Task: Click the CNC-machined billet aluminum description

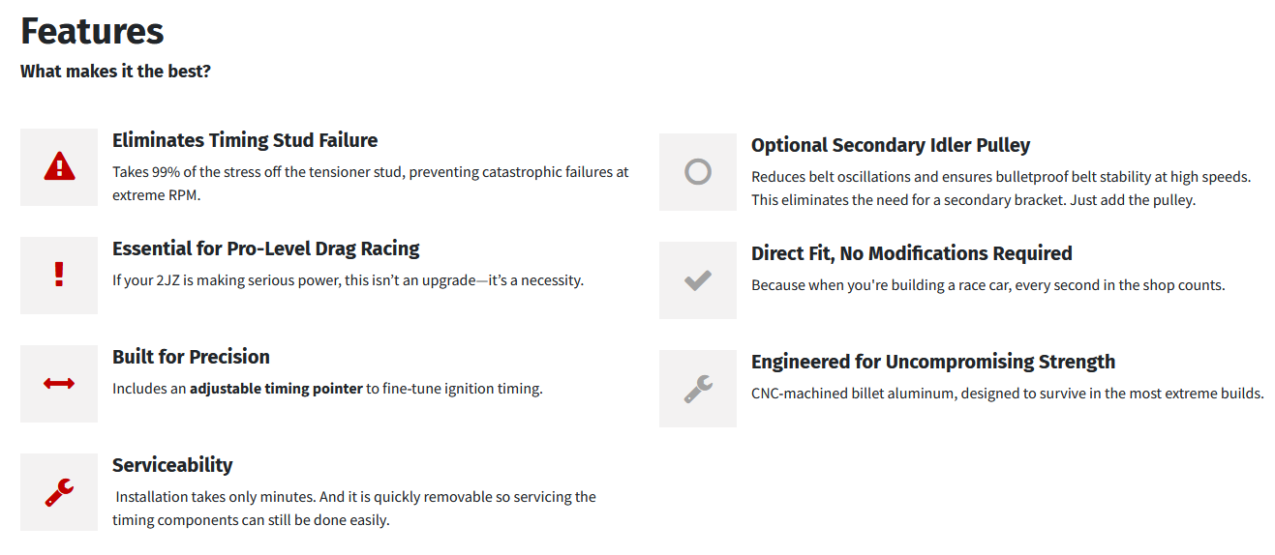Action: 1008,394
